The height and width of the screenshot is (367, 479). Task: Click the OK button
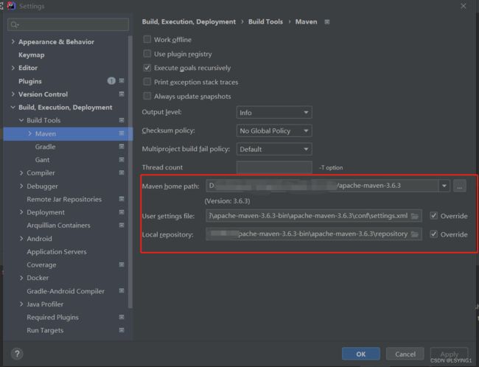(361, 354)
